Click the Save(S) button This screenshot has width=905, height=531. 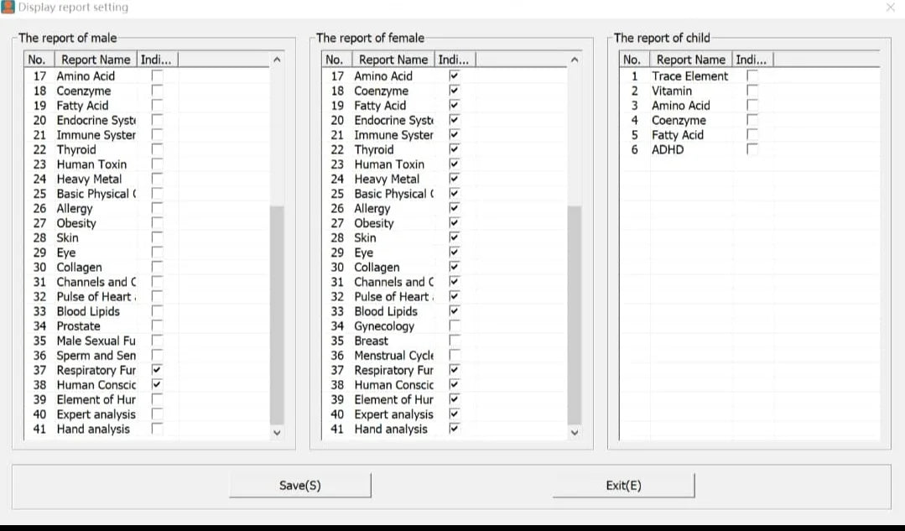(299, 486)
